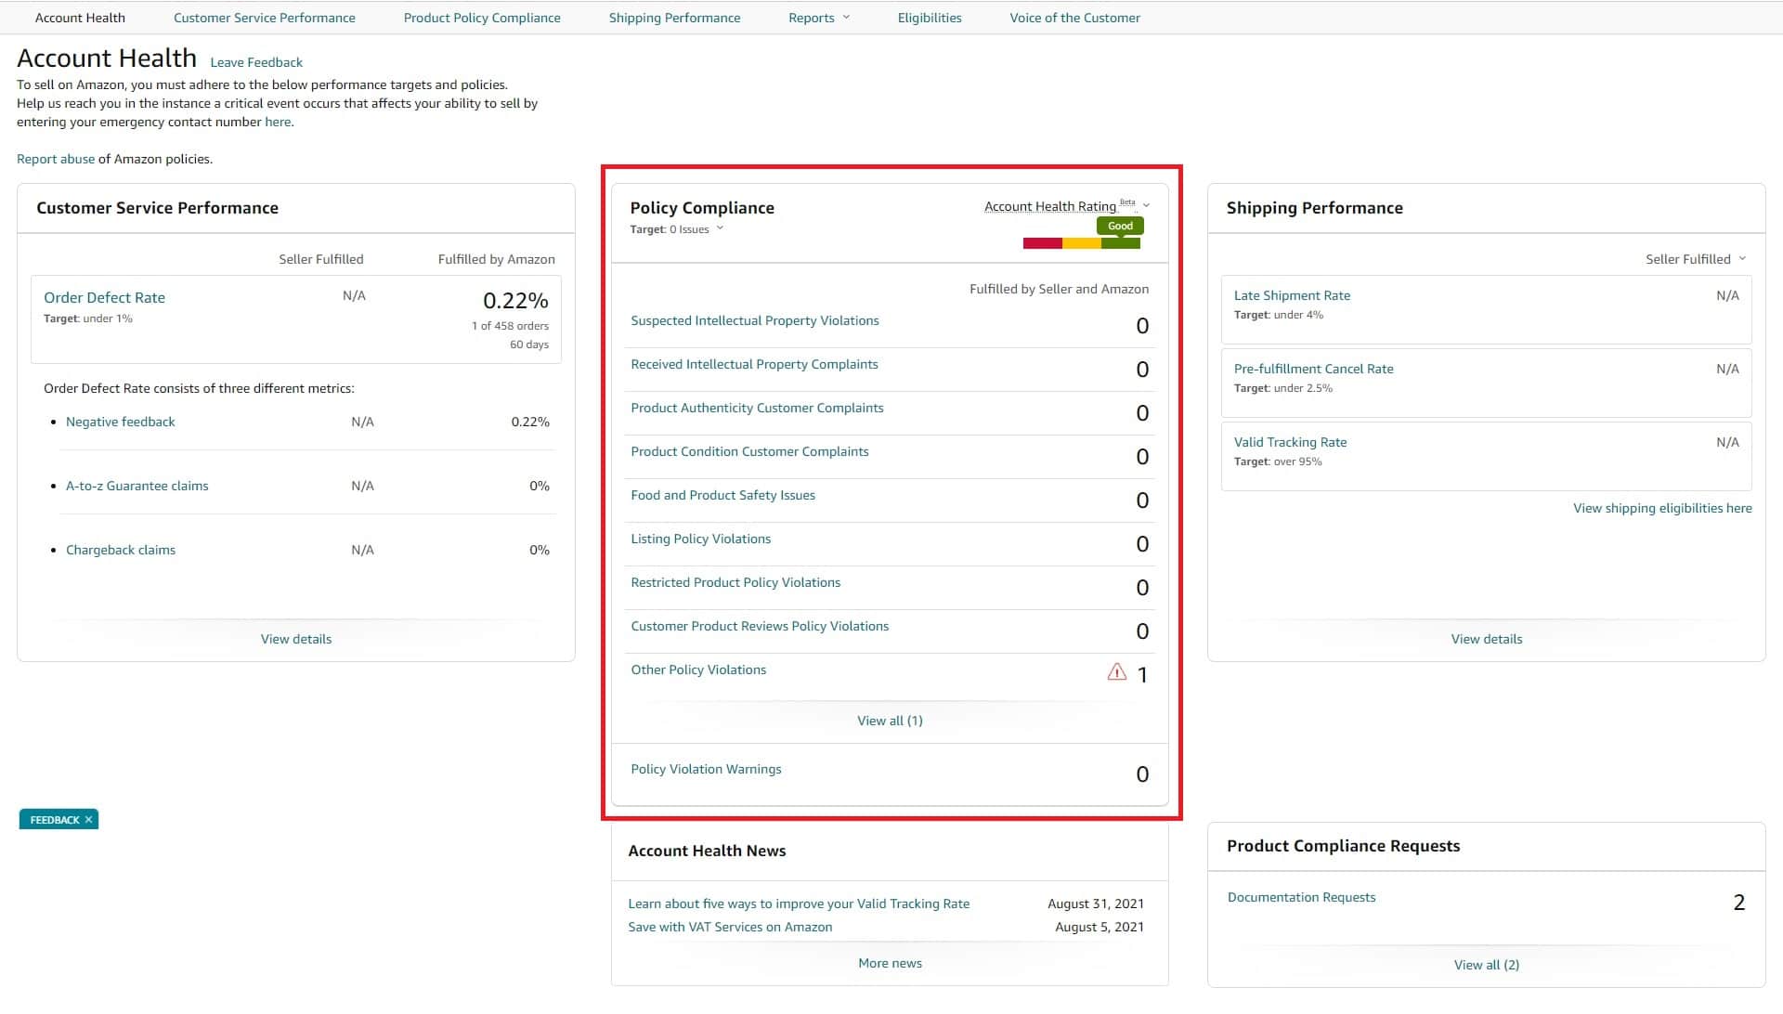Viewport: 1783px width, 1014px height.
Task: Open Other Policy Violations link
Action: (x=698, y=669)
